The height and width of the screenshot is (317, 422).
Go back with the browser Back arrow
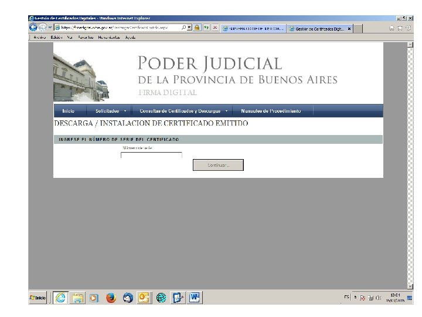pos(33,27)
